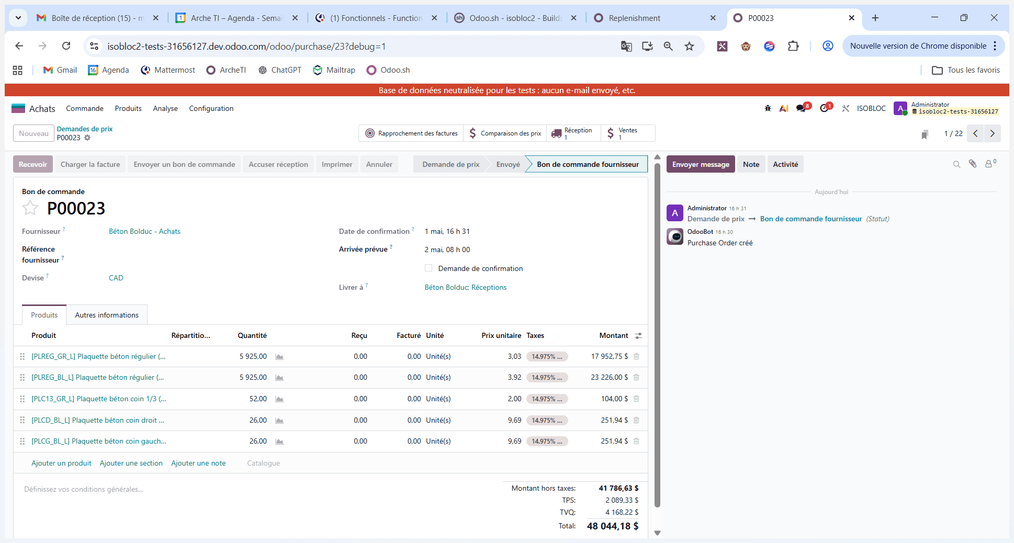Image resolution: width=1014 pixels, height=543 pixels.
Task: Delete the PLCG_BL_L line with trash icon
Action: pos(636,441)
